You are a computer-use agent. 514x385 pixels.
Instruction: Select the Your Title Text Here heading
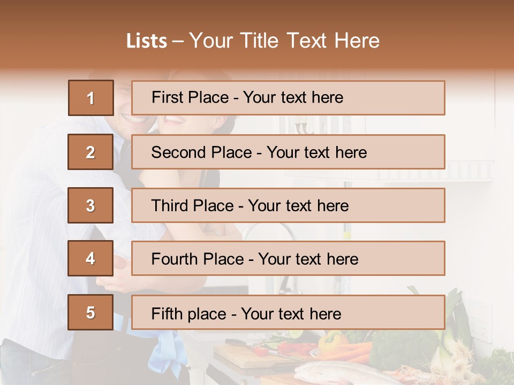pos(284,41)
